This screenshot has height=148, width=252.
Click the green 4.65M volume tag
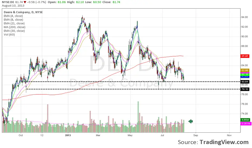245,120
